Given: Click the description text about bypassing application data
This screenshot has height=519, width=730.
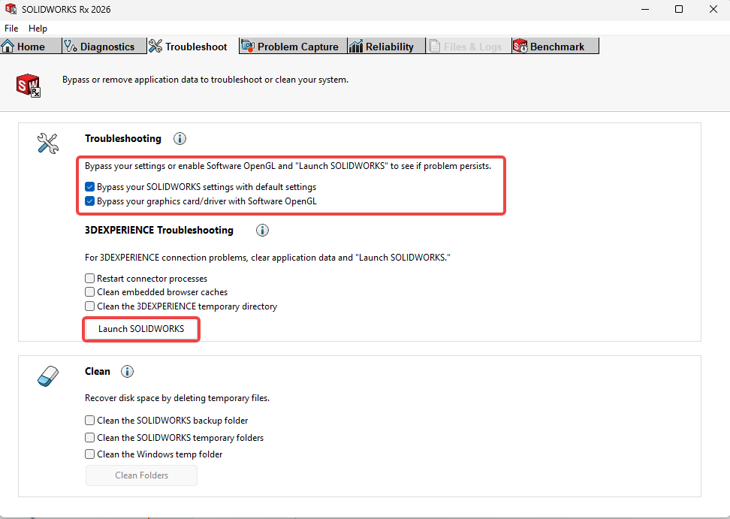Looking at the screenshot, I should 205,80.
